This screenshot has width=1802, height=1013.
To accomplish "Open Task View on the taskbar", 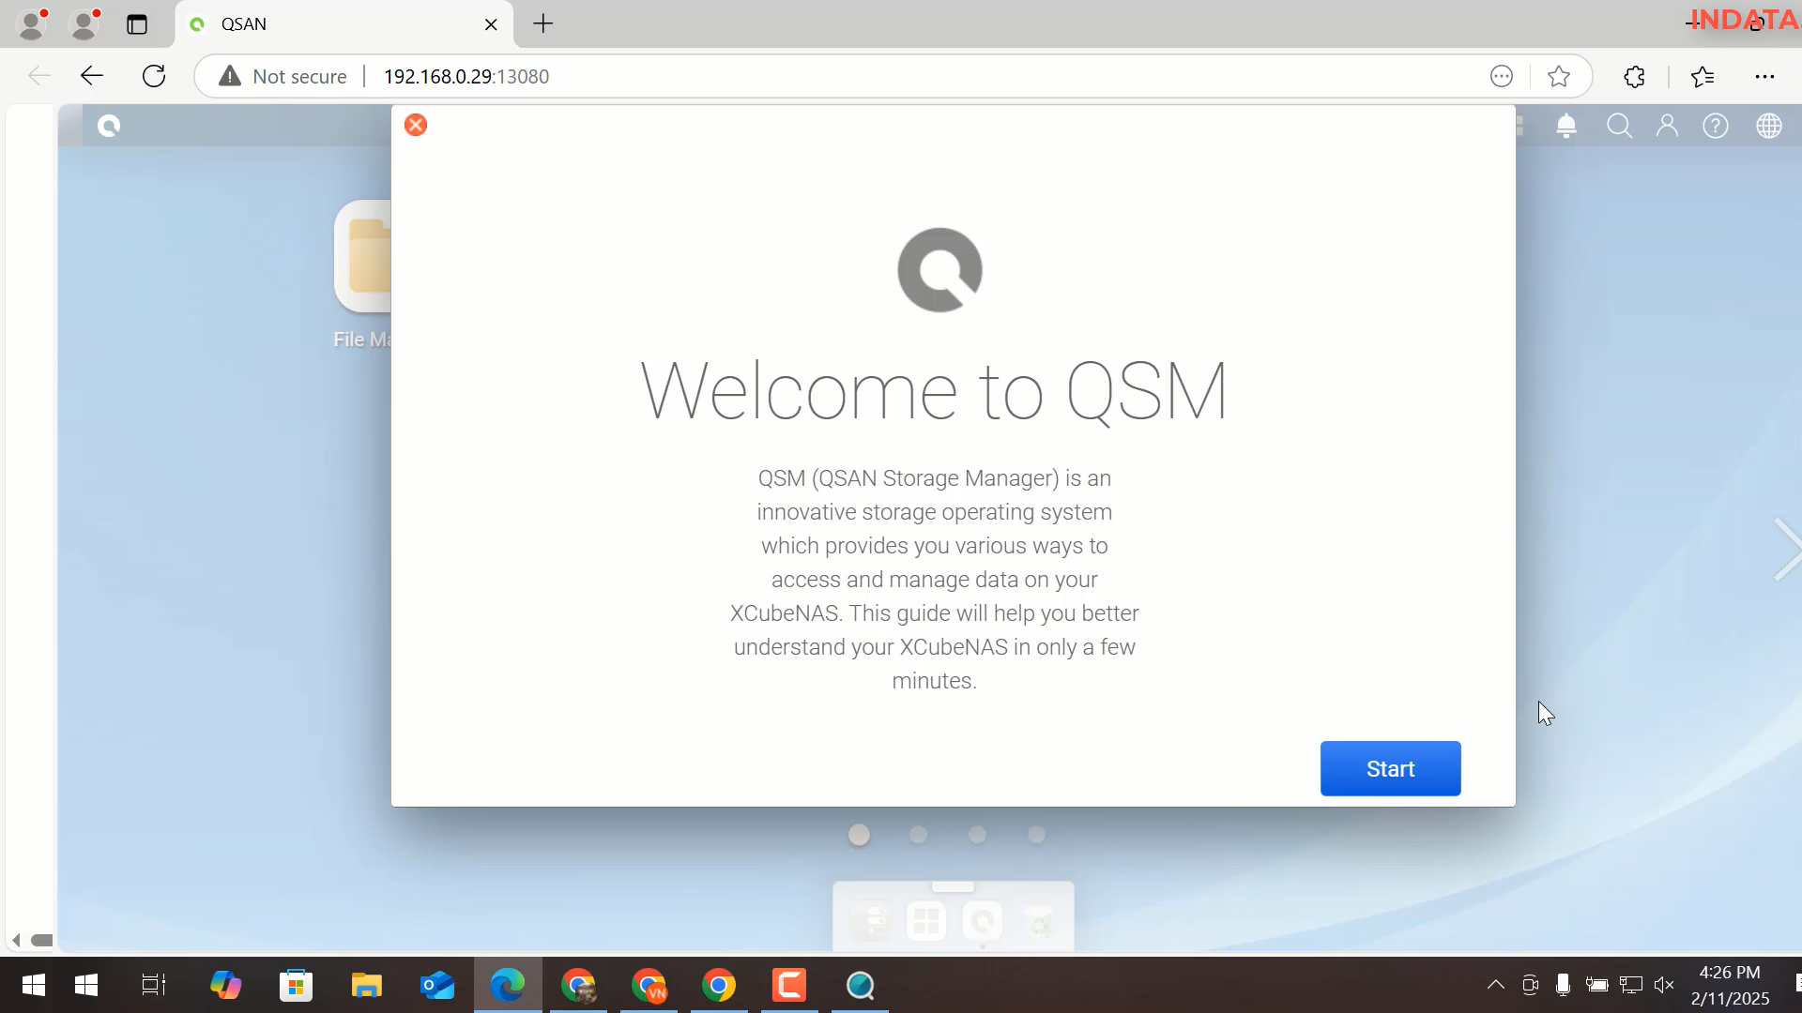I will point(154,985).
